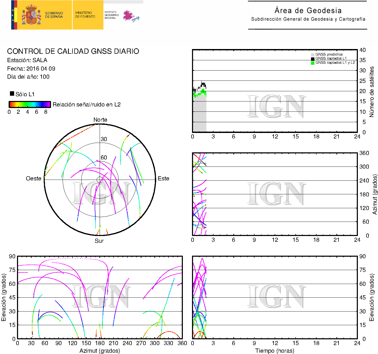378x354 pixels.
Task: Click the Tiempo (horas) axis label
Action: [x=275, y=351]
